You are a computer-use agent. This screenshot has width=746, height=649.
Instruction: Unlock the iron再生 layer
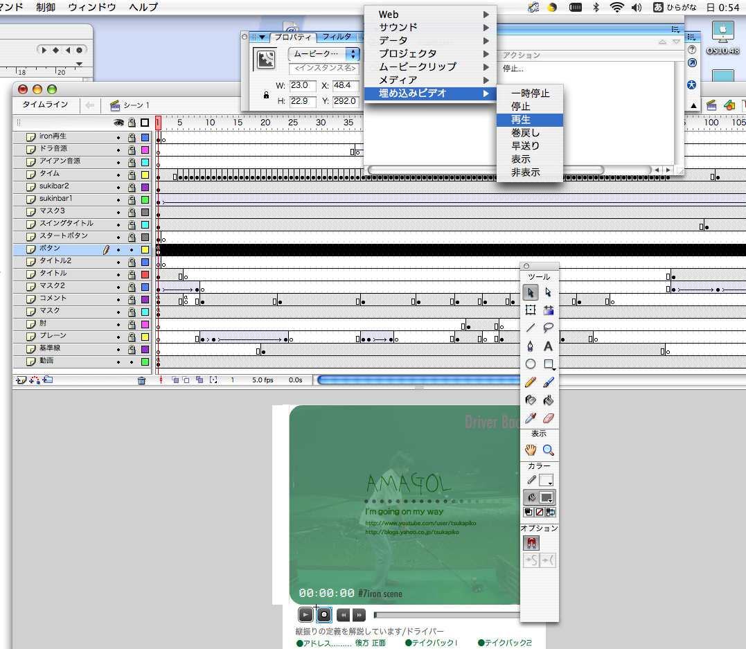(x=132, y=138)
